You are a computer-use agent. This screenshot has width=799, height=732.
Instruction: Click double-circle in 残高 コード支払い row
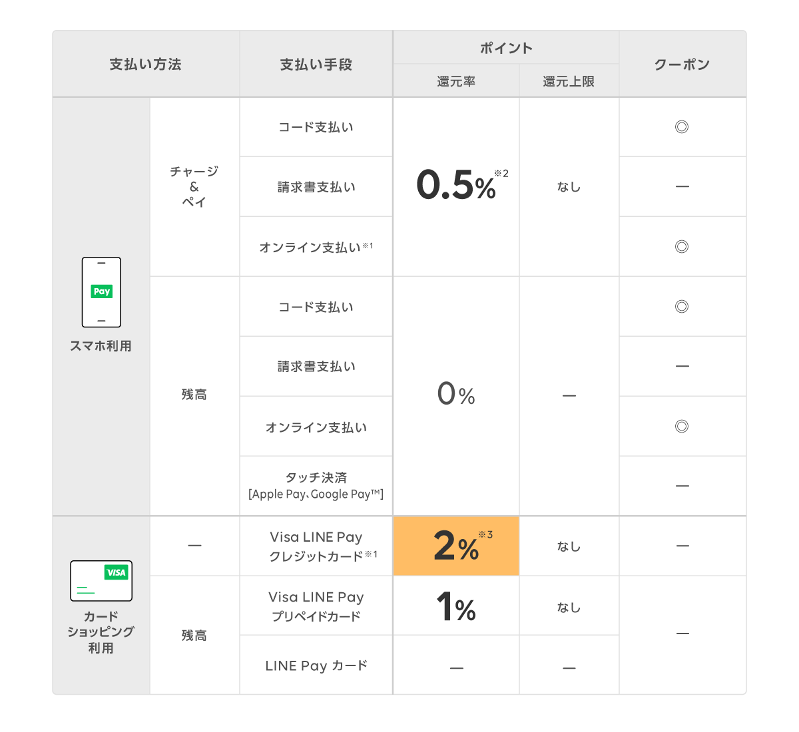tap(682, 307)
